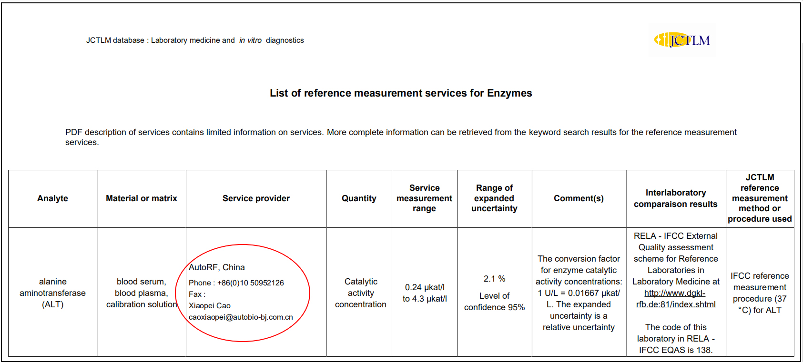Click the JCTLM logo

tap(682, 40)
